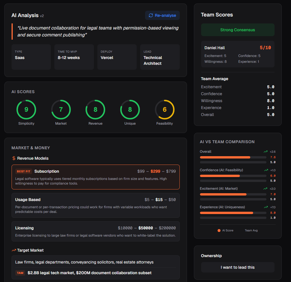Expand Daniel Hall's score card
This screenshot has height=282, width=291.
[x=238, y=54]
